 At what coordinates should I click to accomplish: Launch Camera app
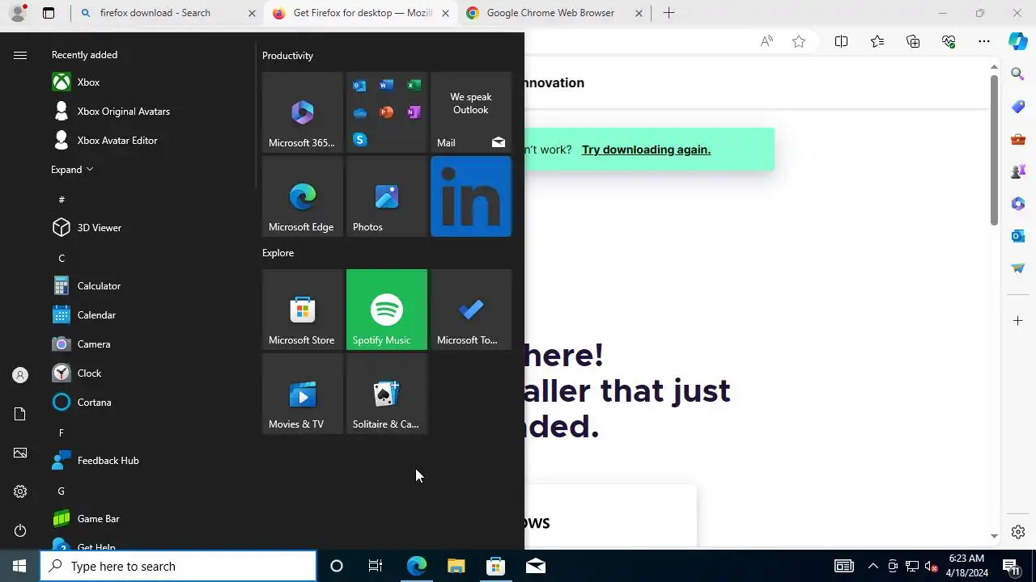tap(151, 344)
